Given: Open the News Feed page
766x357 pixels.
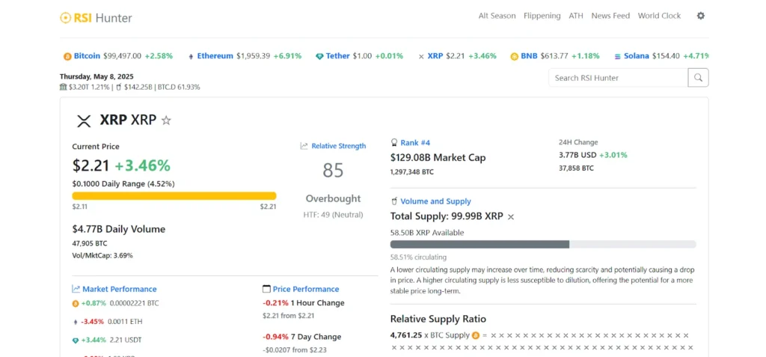Looking at the screenshot, I should (610, 16).
